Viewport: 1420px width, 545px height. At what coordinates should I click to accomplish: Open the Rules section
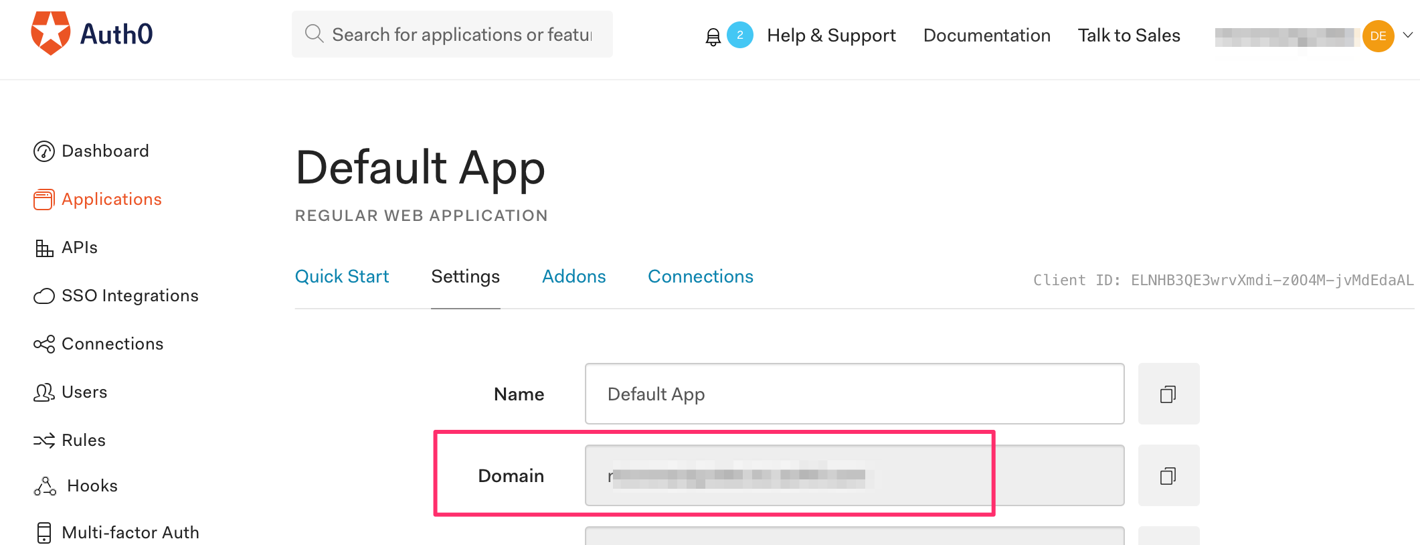pyautogui.click(x=84, y=441)
